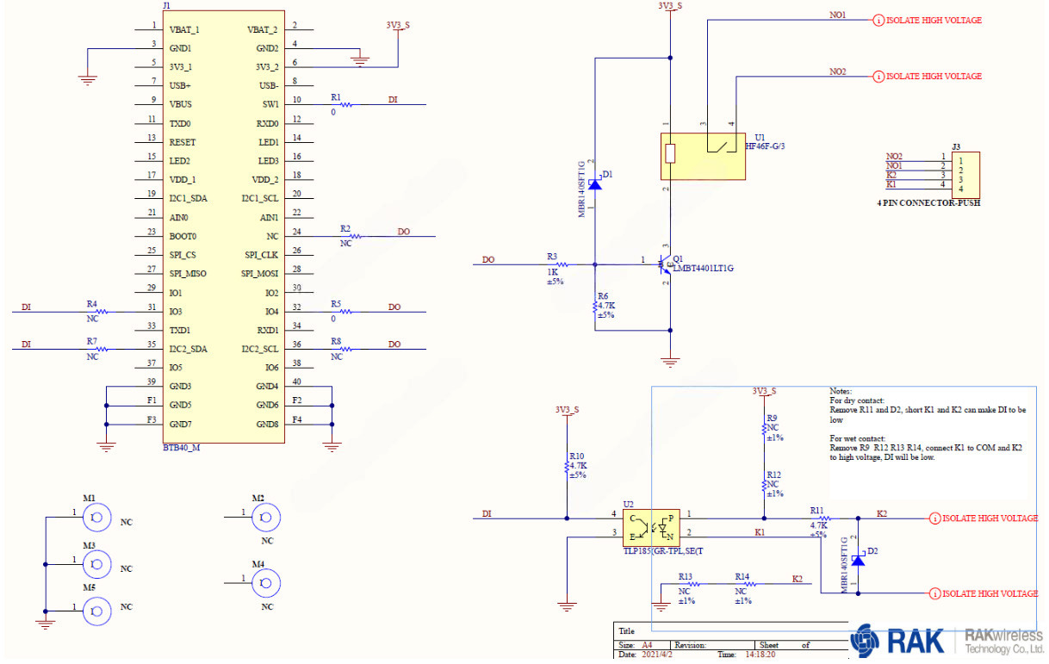The image size is (1049, 664).
Task: Select the R10 4.7K pull-up resistor
Action: (x=567, y=467)
